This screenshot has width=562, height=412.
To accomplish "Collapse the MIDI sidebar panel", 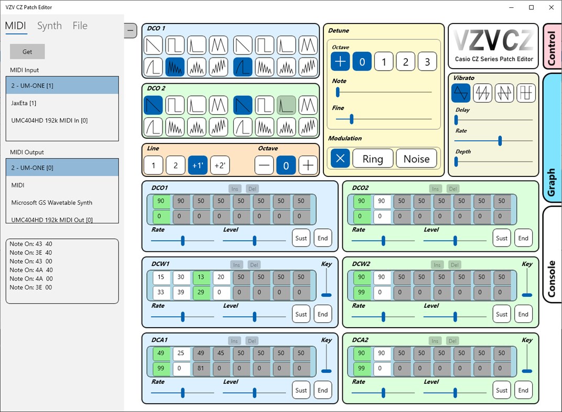I will [x=130, y=30].
